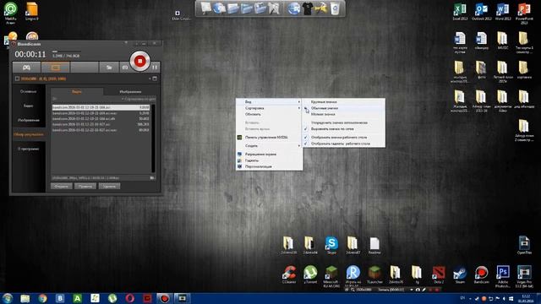Click the Bandicam file list scrollbar
The height and width of the screenshot is (304, 541).
153,138
